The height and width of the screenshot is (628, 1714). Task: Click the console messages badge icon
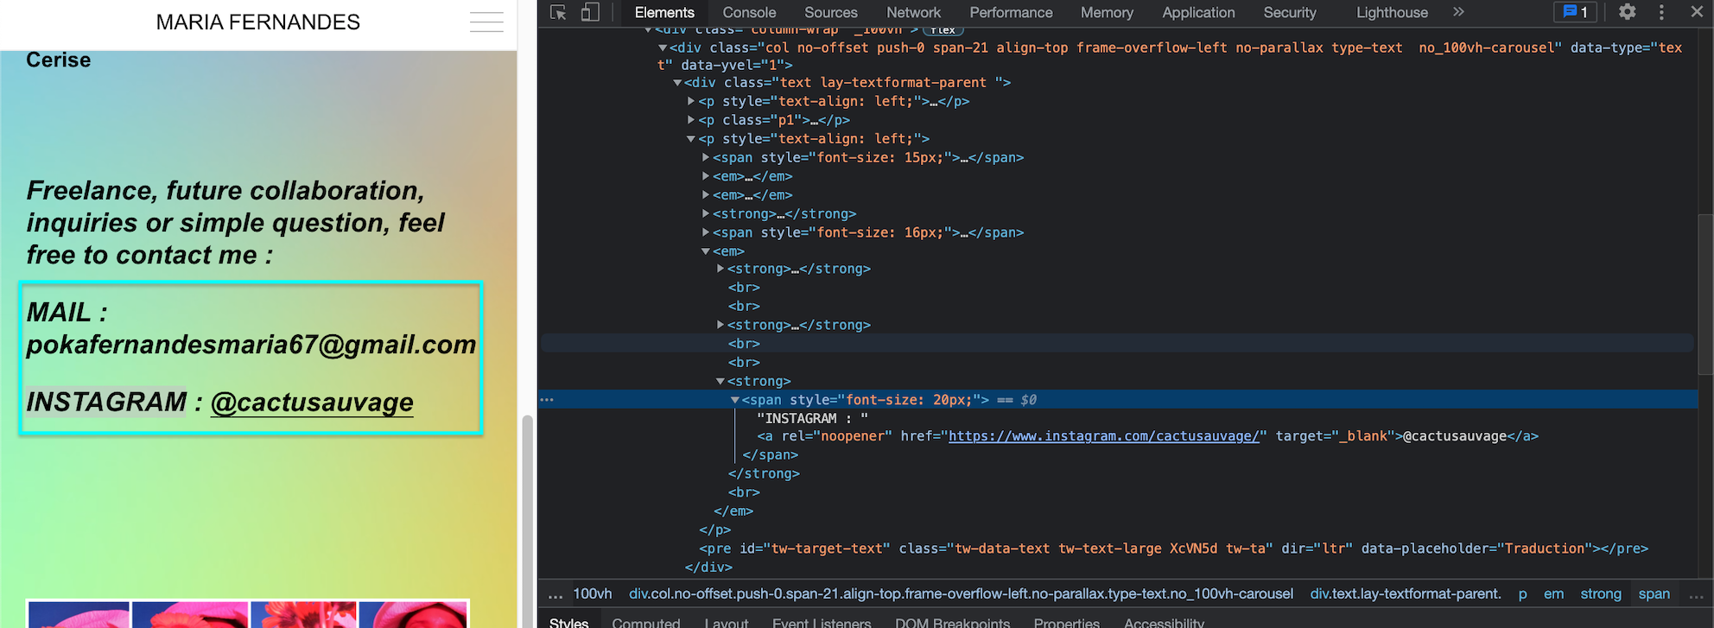click(1576, 12)
